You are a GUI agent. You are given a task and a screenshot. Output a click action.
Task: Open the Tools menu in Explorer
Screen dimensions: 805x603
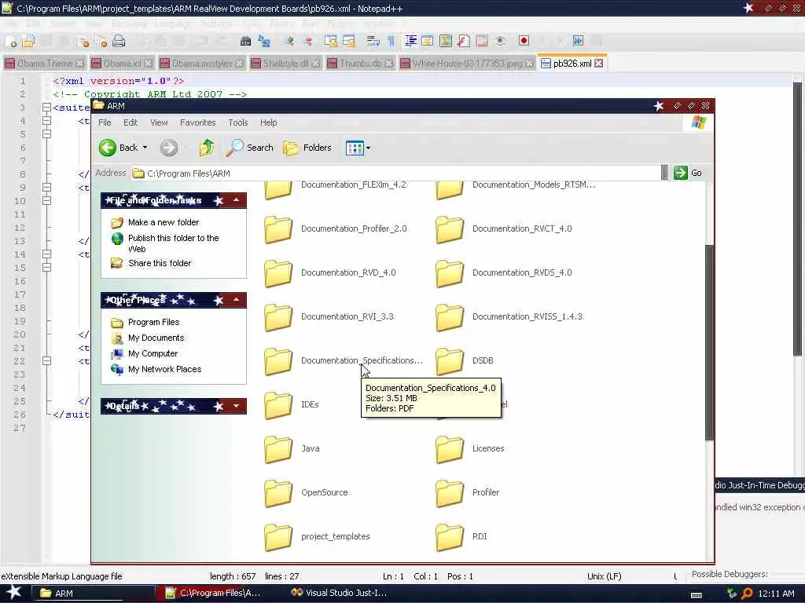(x=238, y=122)
